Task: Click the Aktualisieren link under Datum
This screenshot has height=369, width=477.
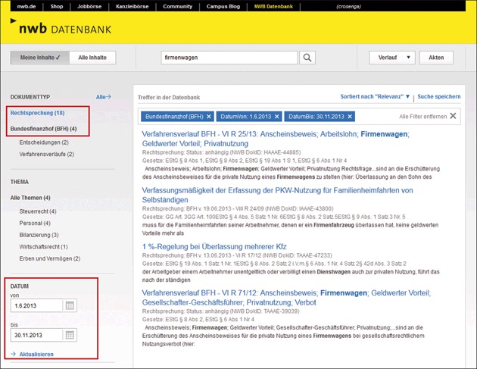Action: pos(36,354)
